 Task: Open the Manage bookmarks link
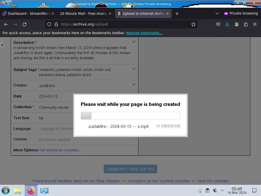coord(144,33)
